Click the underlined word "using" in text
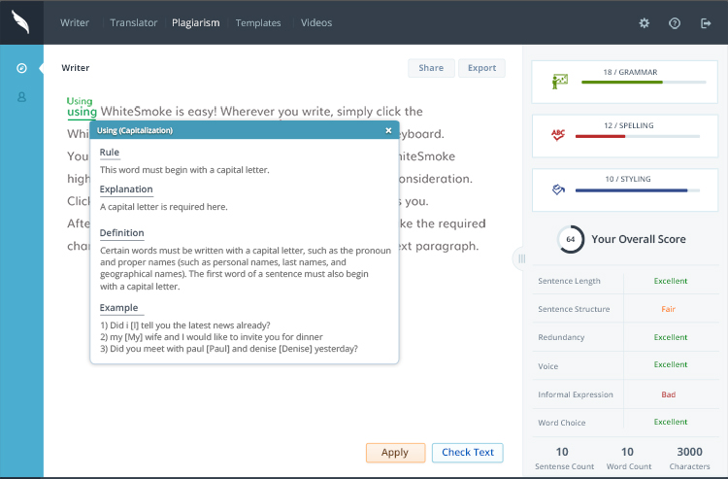 [82, 112]
